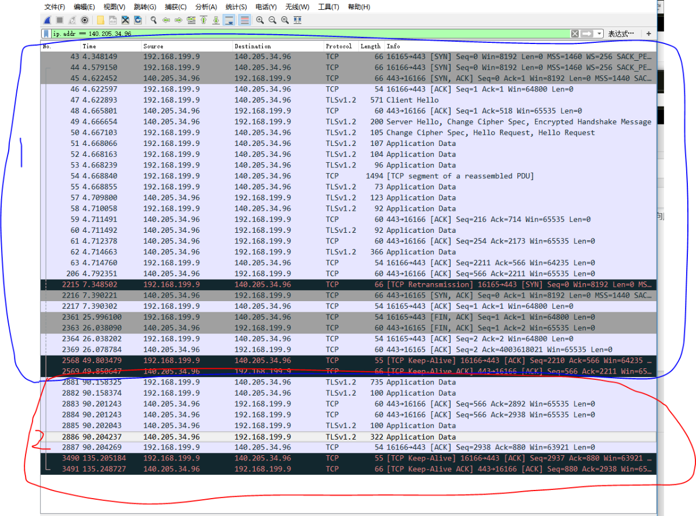The image size is (696, 516).
Task: Sort by the Time column header
Action: (111, 46)
